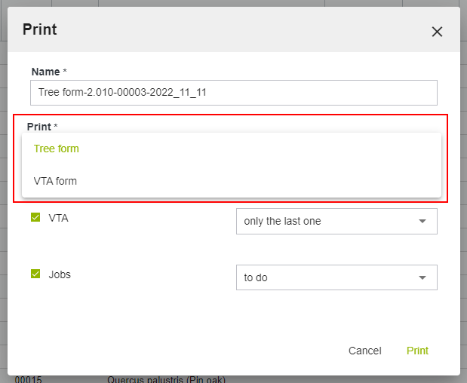Click the Jobs checkbox label text

coord(60,274)
